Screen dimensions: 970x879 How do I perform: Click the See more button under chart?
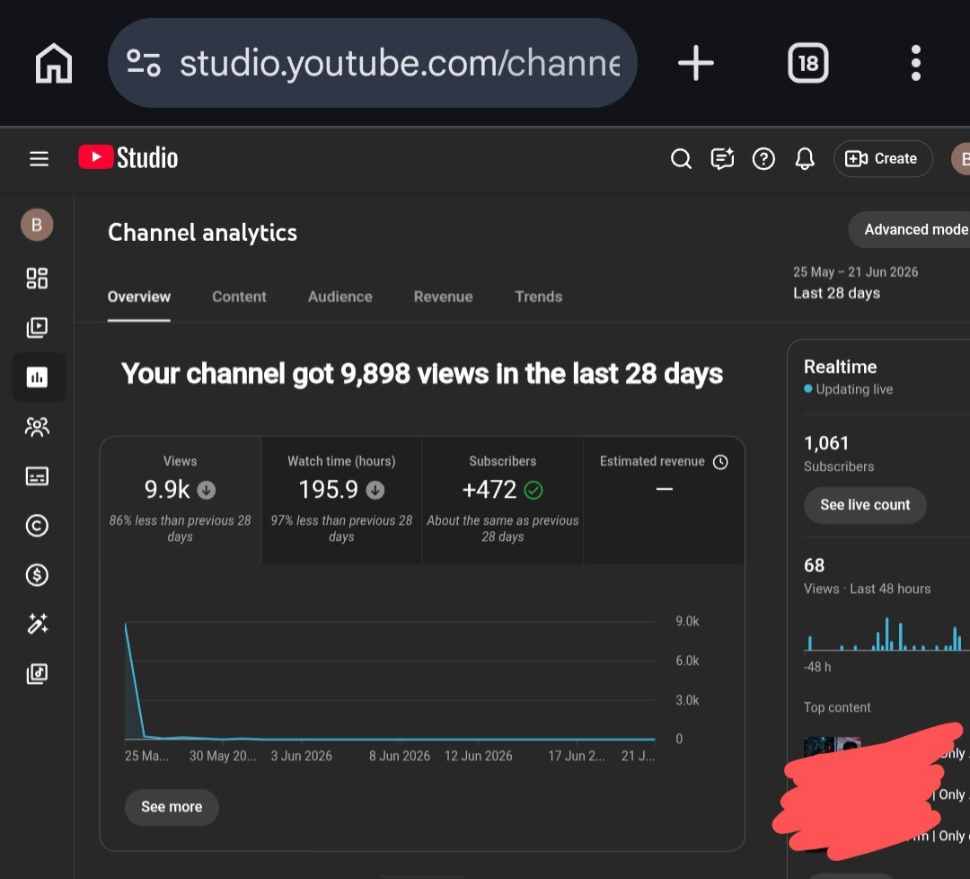(172, 807)
